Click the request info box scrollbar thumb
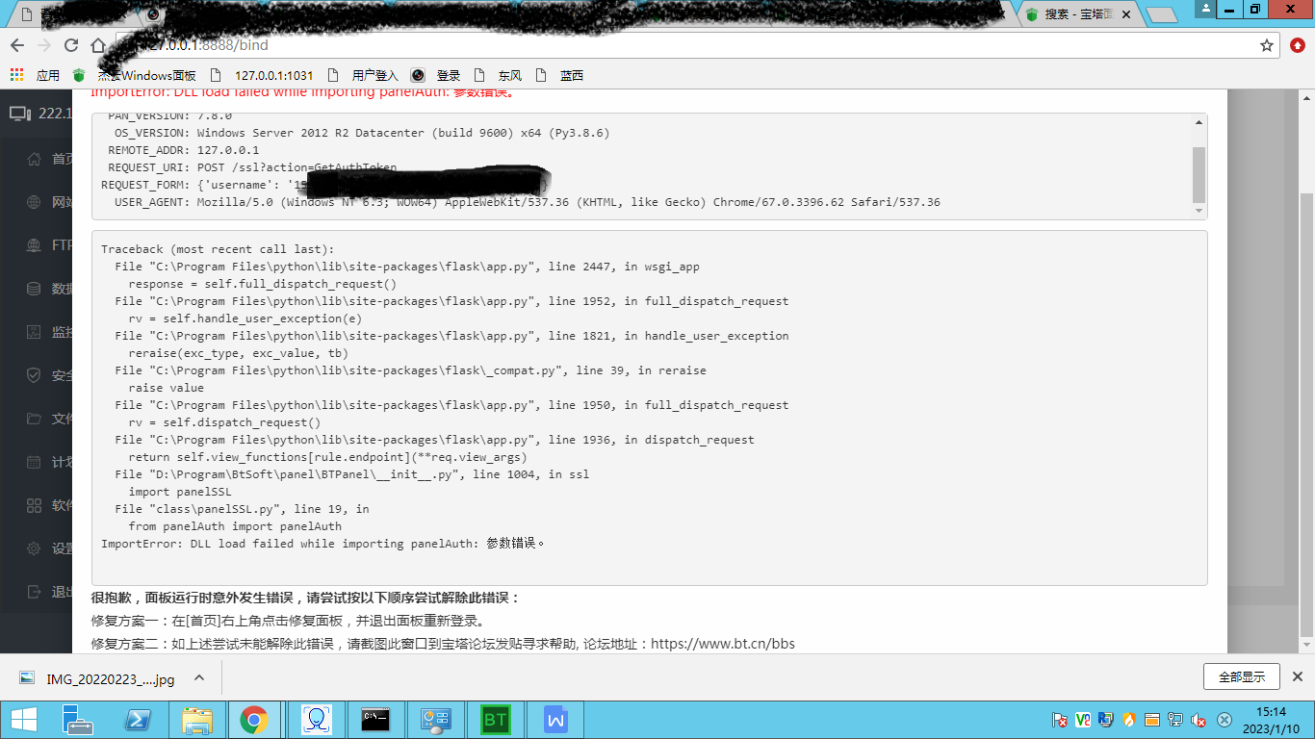The width and height of the screenshot is (1315, 739). click(1199, 174)
